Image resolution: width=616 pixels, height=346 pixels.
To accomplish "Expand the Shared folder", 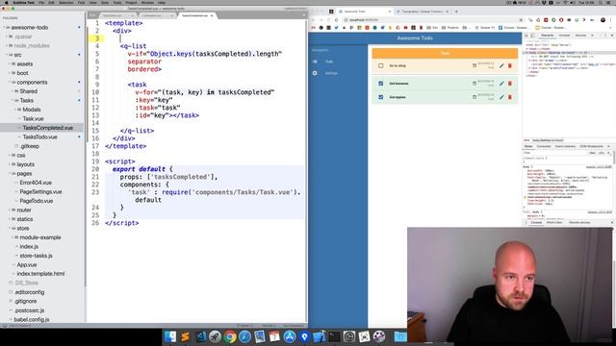I will 13,91.
